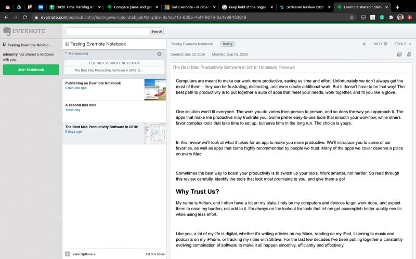The height and width of the screenshot is (259, 416).
Task: Click the Created: Sep 03, 2020 text
Action: [x=188, y=54]
